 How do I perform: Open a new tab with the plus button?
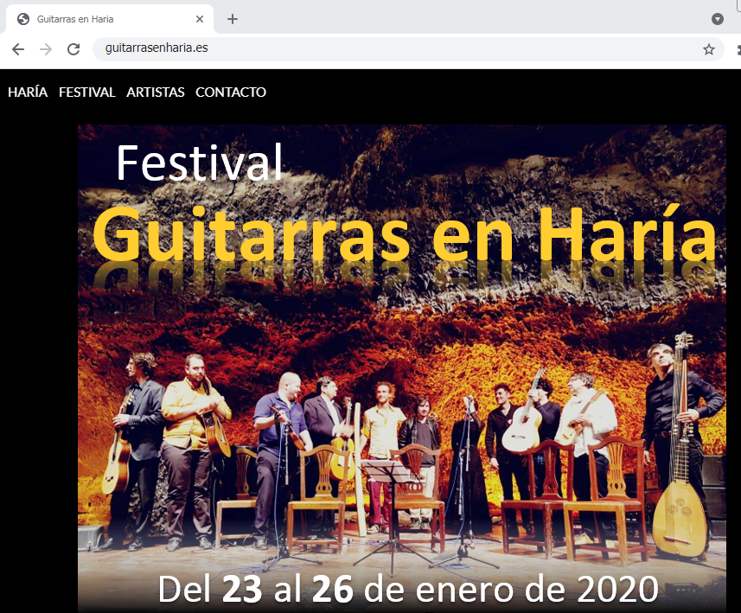[233, 19]
